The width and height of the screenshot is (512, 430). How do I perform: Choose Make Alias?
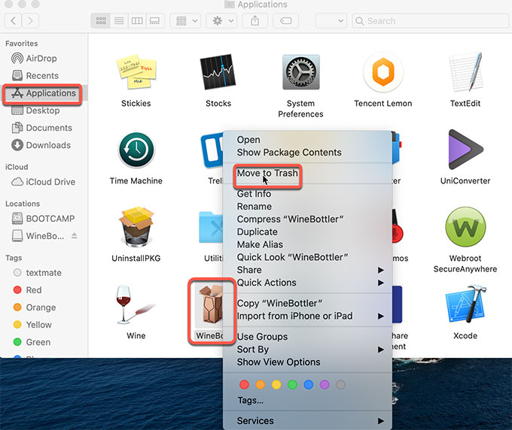pos(308,244)
